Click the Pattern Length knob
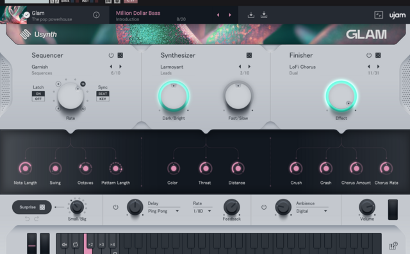Image resolution: width=410 pixels, height=254 pixels. tap(116, 169)
